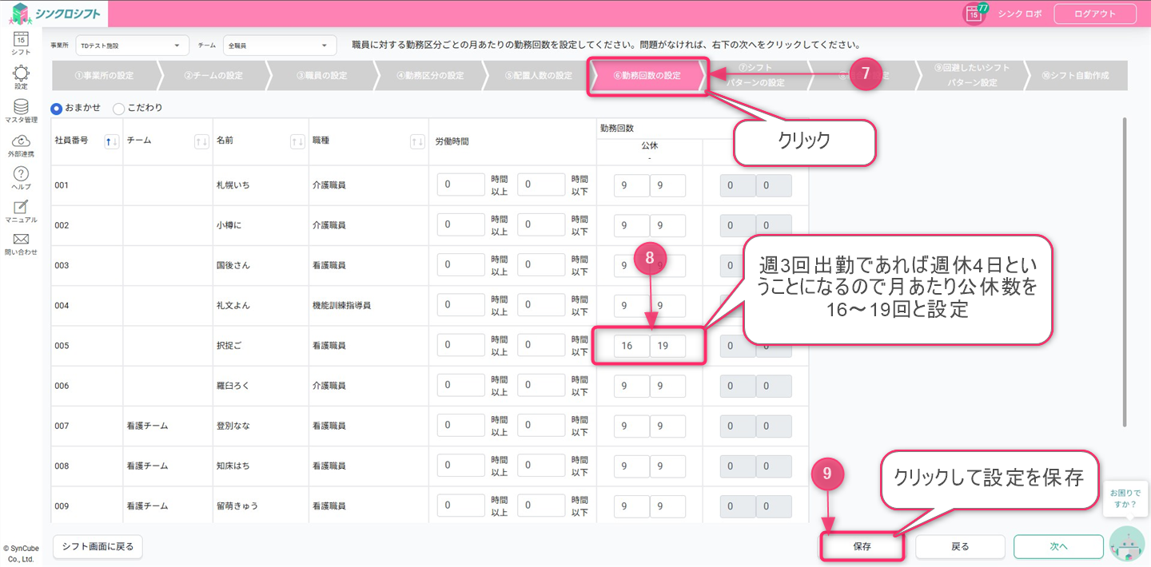
Task: Go to step ⑥勤務回数の設定
Action: (x=647, y=76)
